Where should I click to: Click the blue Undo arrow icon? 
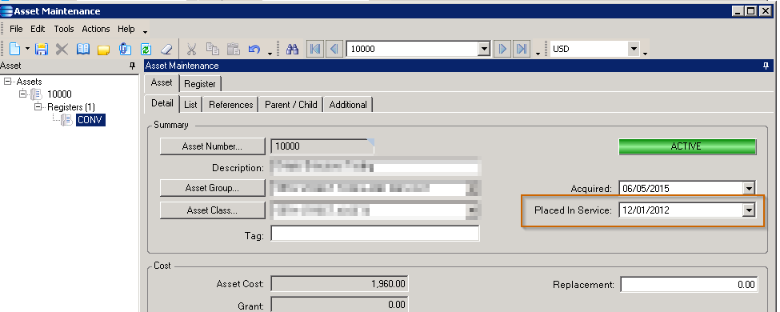click(x=254, y=49)
